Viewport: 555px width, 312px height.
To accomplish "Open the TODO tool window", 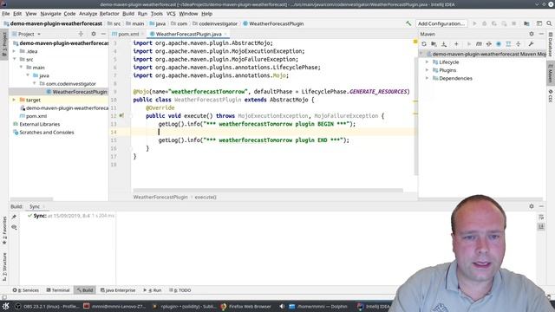I will pos(180,290).
